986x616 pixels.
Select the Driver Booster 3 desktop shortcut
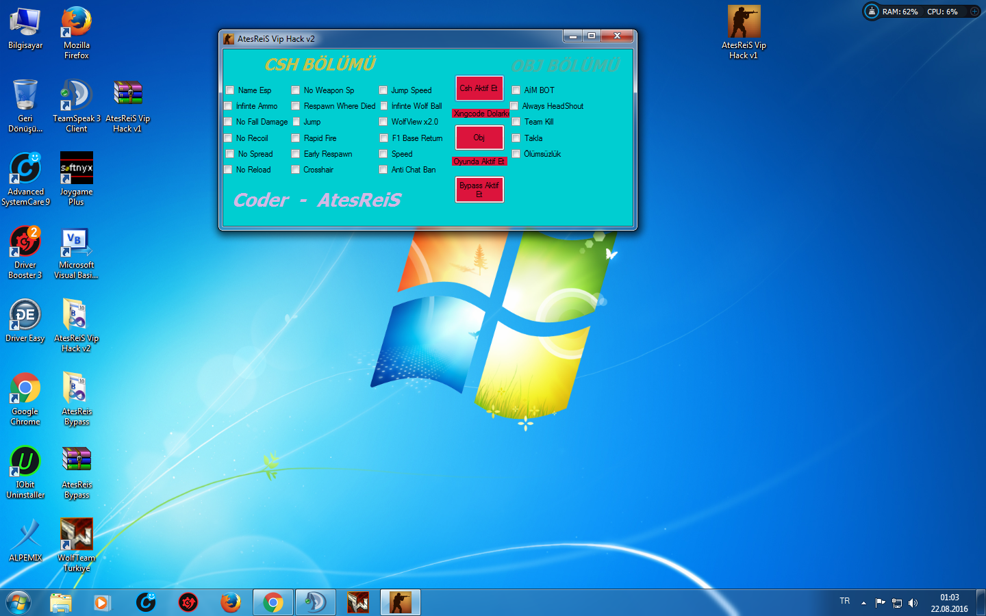pyautogui.click(x=25, y=252)
